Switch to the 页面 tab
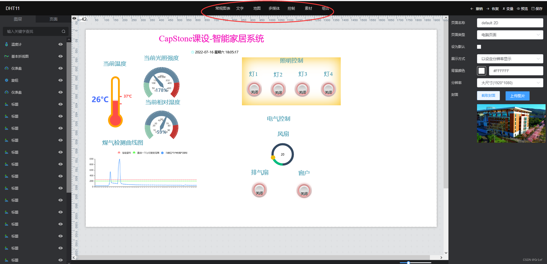 coord(53,19)
